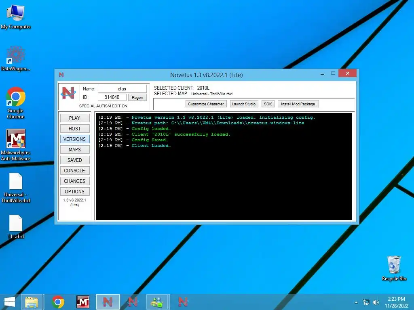This screenshot has width=414, height=310.
Task: Open Malwarebytes from the taskbar
Action: point(82,302)
